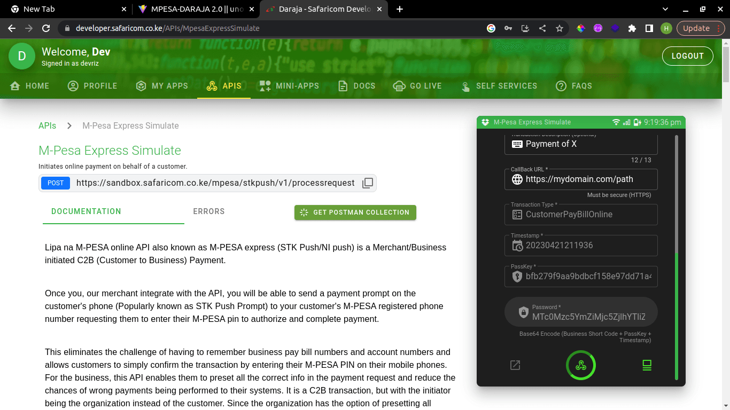Reload the current page
The image size is (730, 410).
point(46,28)
